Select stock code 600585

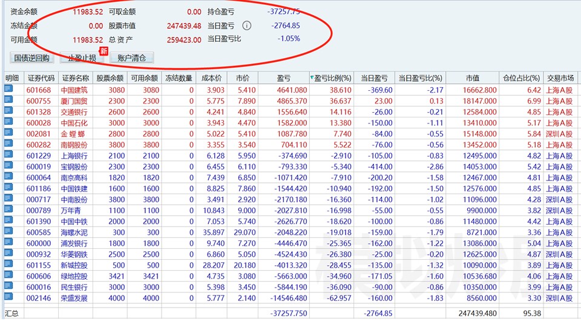[39, 233]
